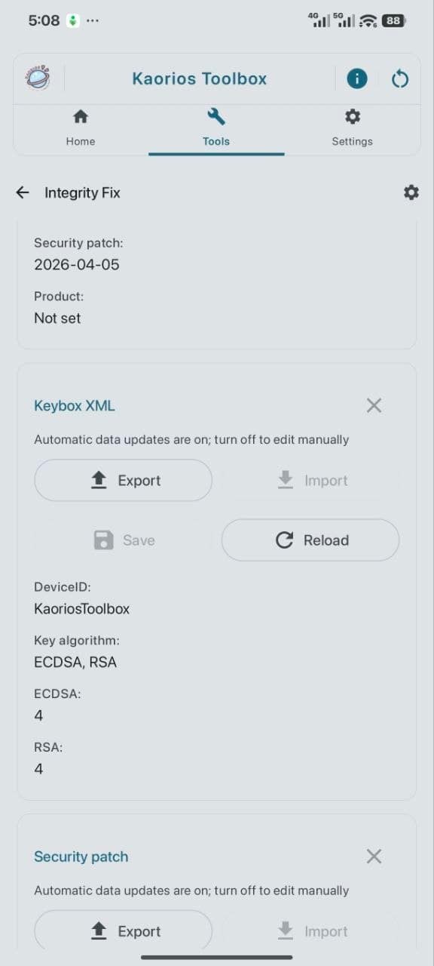Image resolution: width=434 pixels, height=966 pixels.
Task: Open the info icon in header
Action: pos(357,78)
